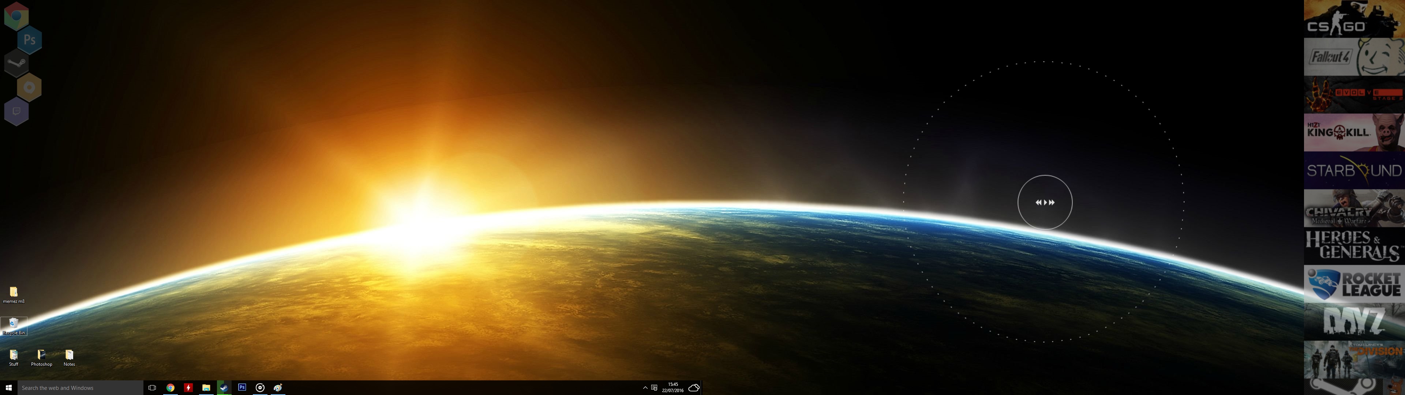Launch H1Z1 King of the Kill banner
Viewport: 1405px width, 395px height.
[1354, 132]
